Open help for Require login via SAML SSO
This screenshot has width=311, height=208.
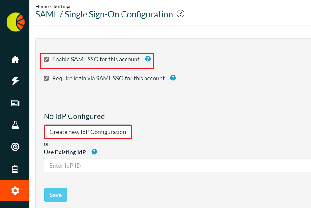tap(173, 78)
